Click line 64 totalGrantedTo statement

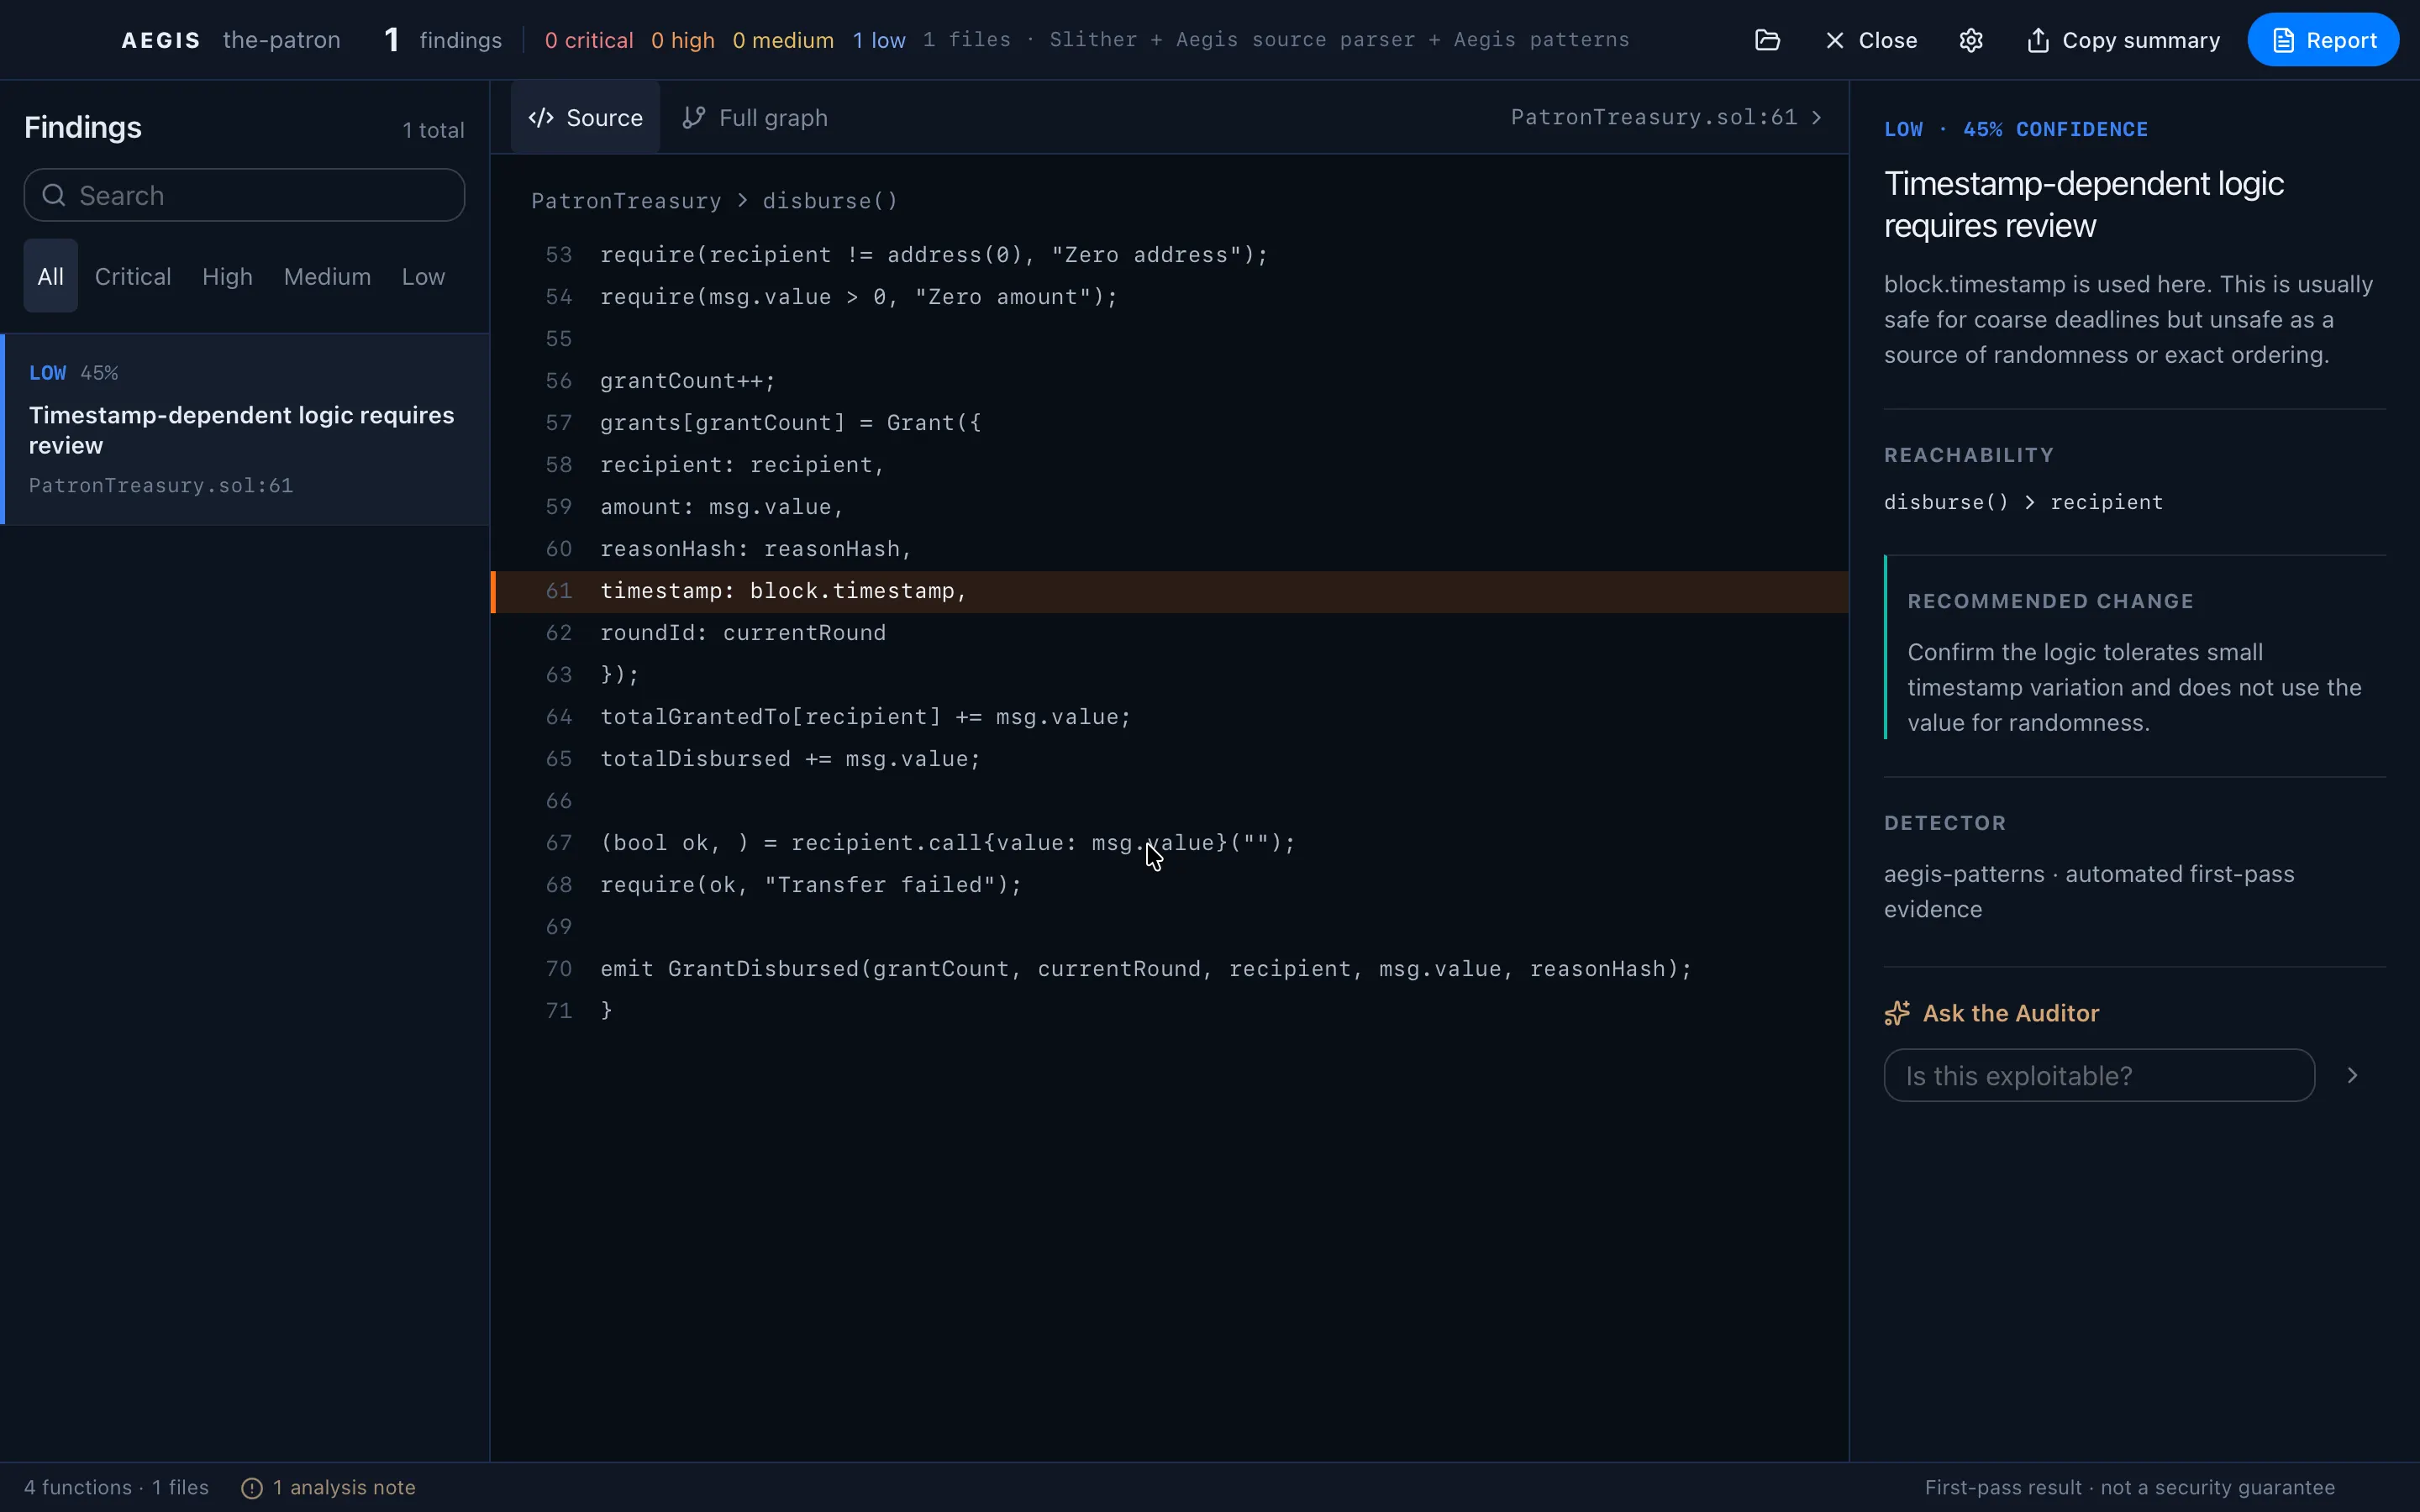(x=865, y=717)
